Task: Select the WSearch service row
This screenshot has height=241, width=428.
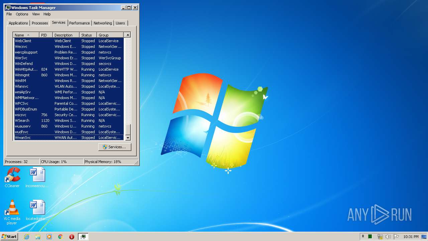Action: point(69,120)
